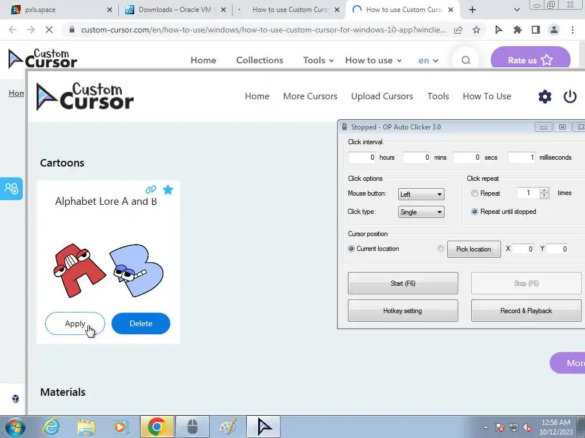This screenshot has width=585, height=438.
Task: Open Windows Start menu orb
Action: 15,427
